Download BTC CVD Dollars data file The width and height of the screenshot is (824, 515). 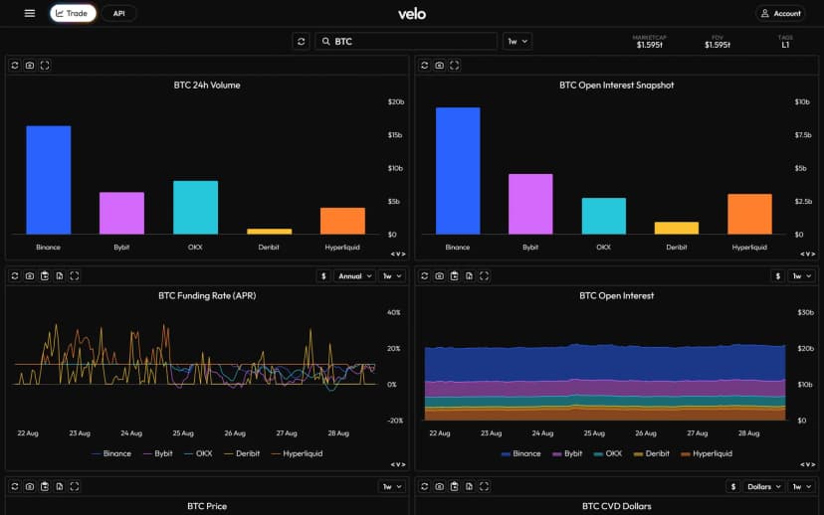click(470, 486)
